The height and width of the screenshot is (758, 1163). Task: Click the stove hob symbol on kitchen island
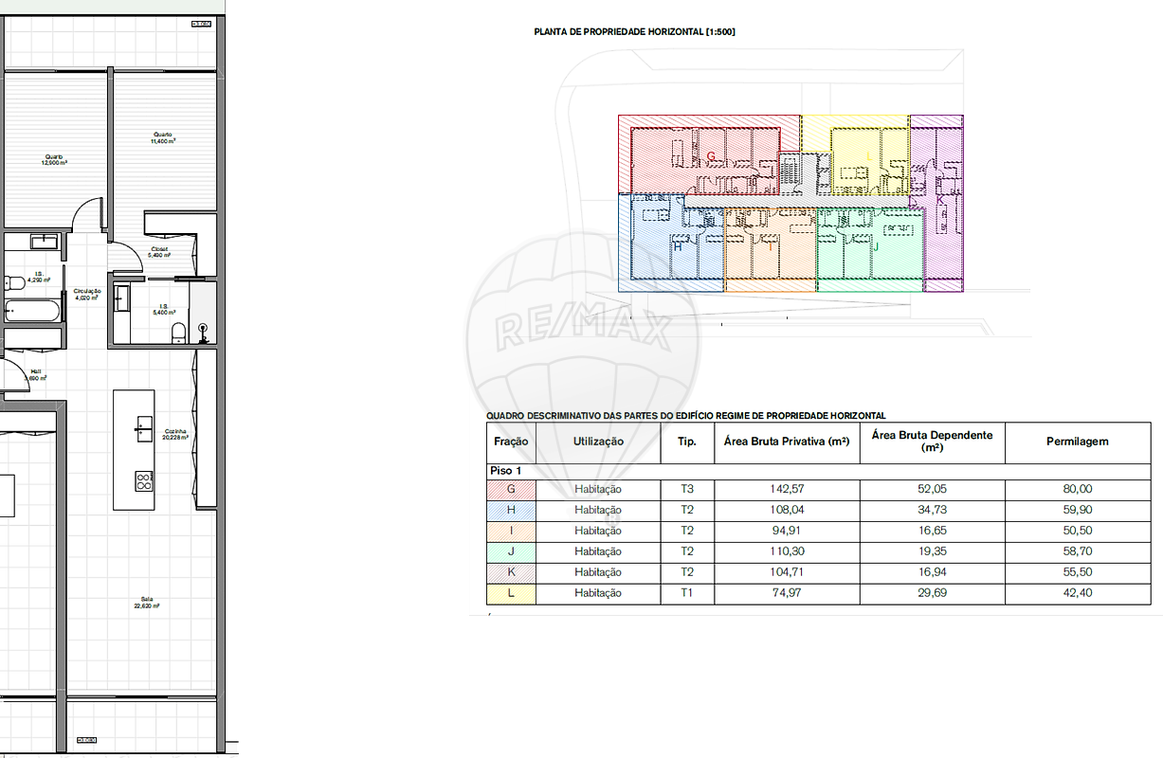(x=144, y=480)
